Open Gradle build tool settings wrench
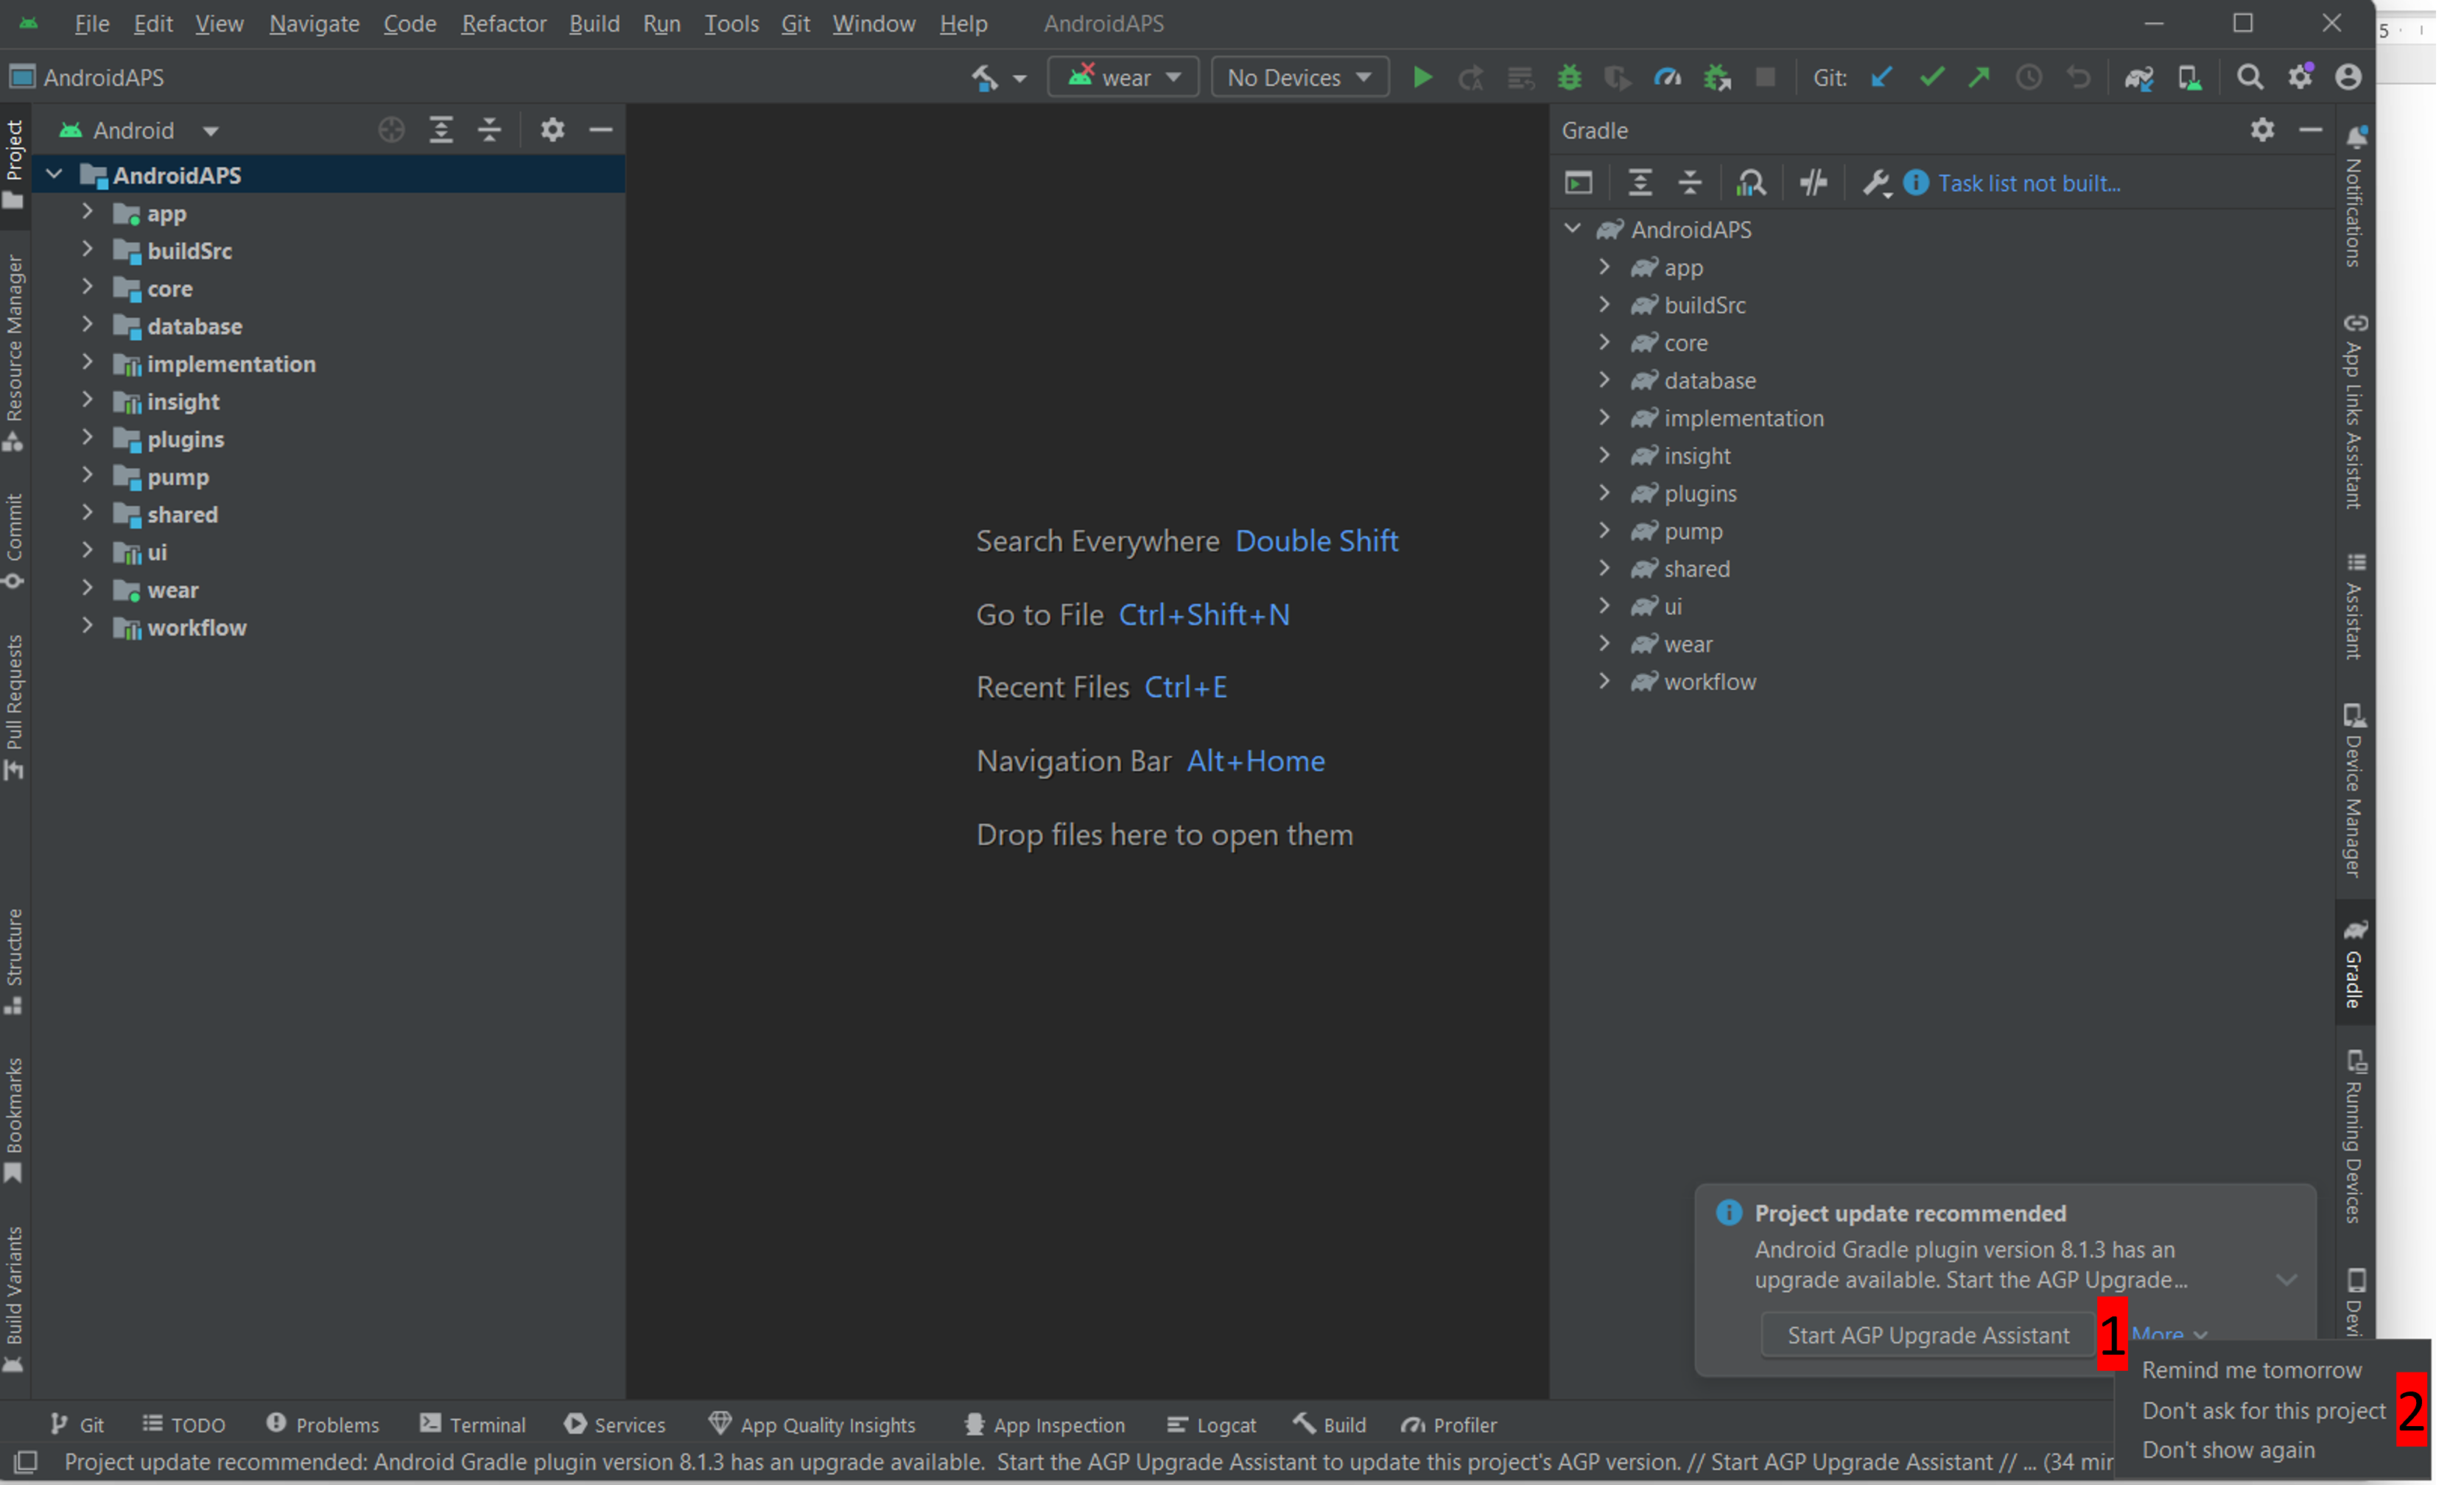2464x1485 pixels. pos(1876,183)
